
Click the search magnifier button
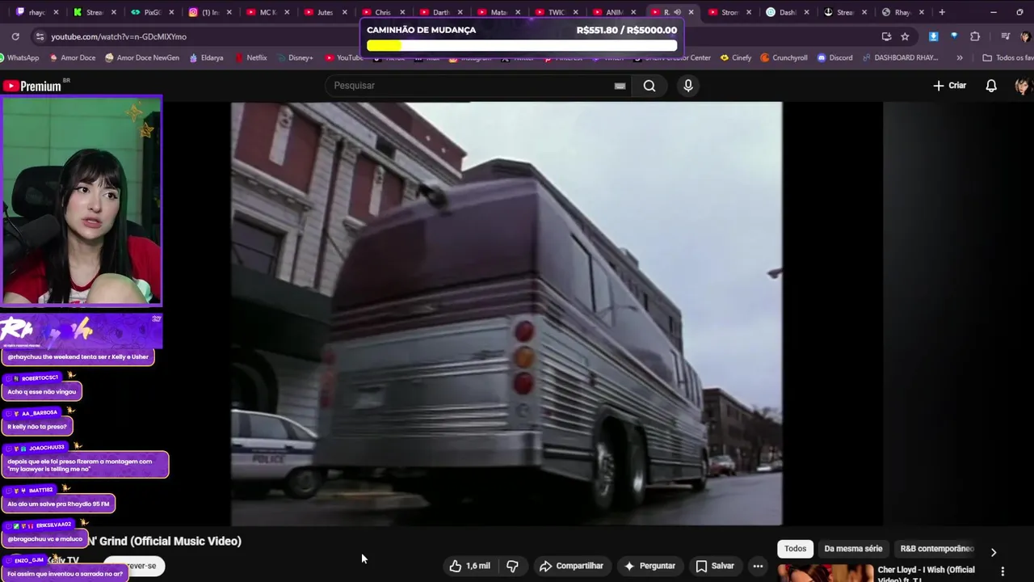(649, 86)
